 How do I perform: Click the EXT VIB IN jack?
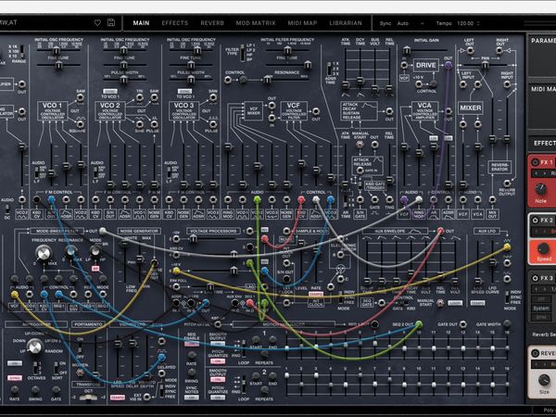[x=146, y=397]
